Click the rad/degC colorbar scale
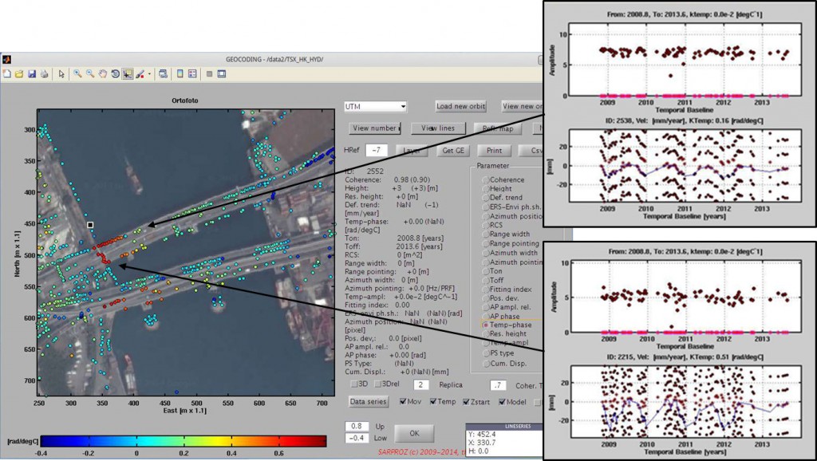 (183, 440)
